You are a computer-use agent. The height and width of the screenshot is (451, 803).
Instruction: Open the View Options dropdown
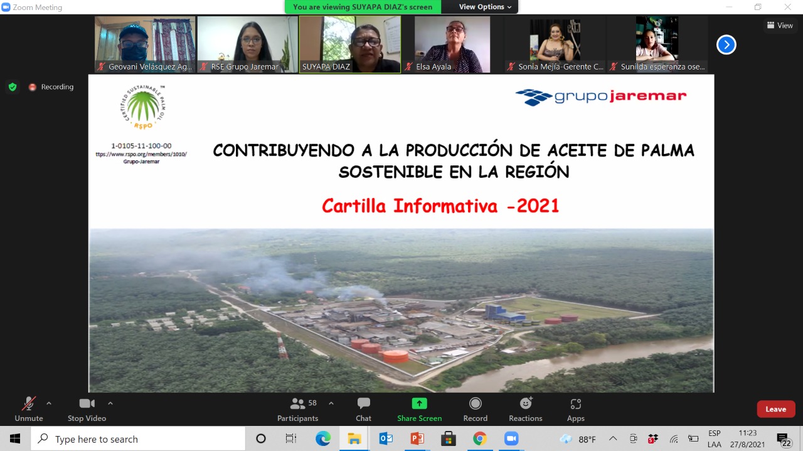pyautogui.click(x=485, y=7)
